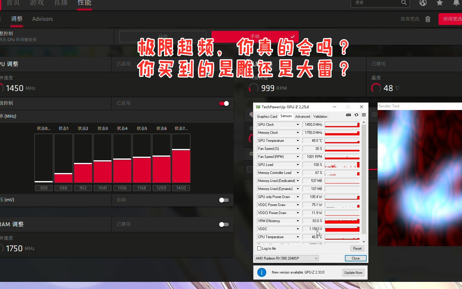
Task: Click 放弃更改 discard changes
Action: (x=410, y=19)
